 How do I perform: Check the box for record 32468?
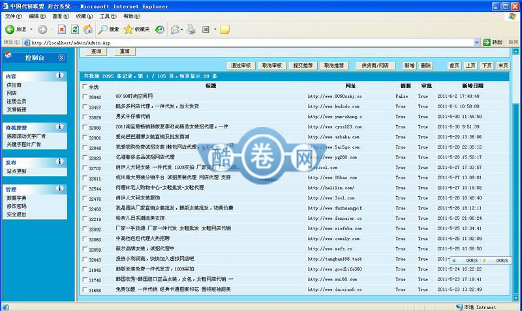85,209
